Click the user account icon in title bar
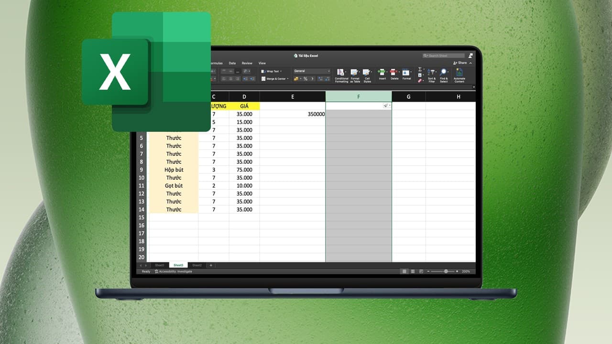This screenshot has width=612, height=344. 470,55
